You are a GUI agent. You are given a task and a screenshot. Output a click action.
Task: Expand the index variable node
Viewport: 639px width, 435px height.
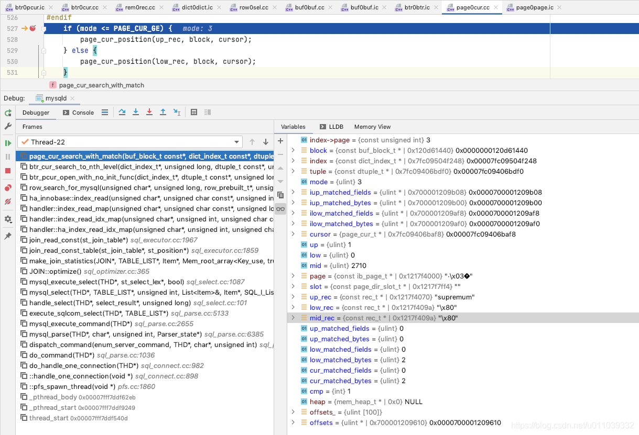pyautogui.click(x=293, y=161)
